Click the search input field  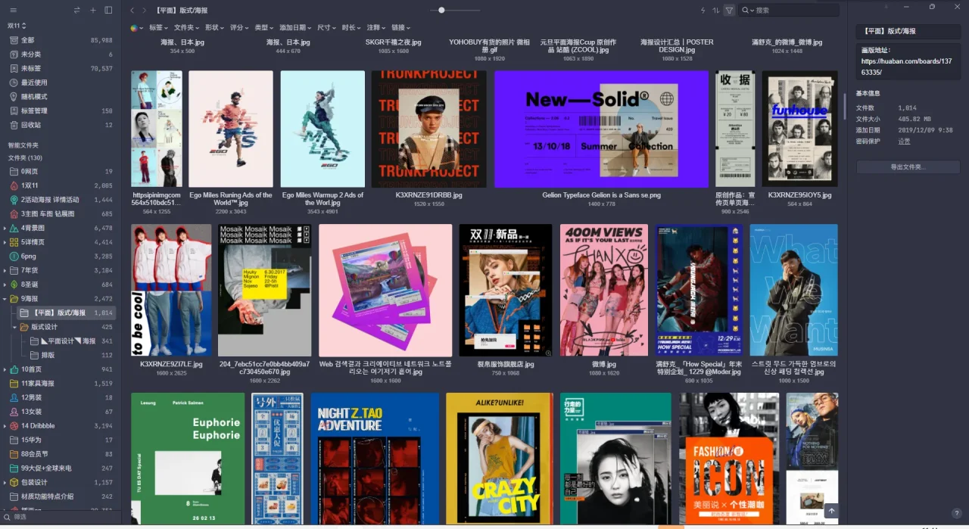795,11
